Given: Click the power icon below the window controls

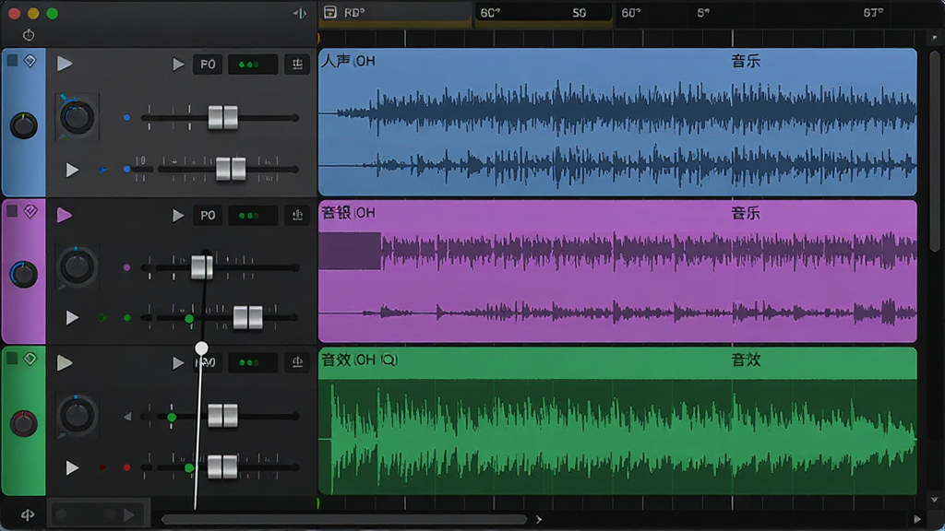Looking at the screenshot, I should click(29, 35).
